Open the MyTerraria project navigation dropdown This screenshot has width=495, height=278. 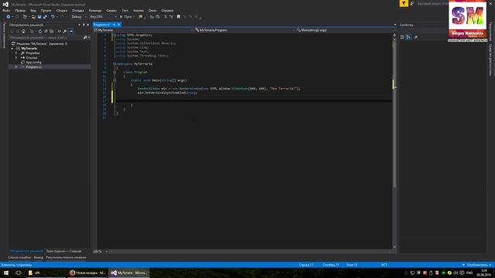[x=144, y=30]
